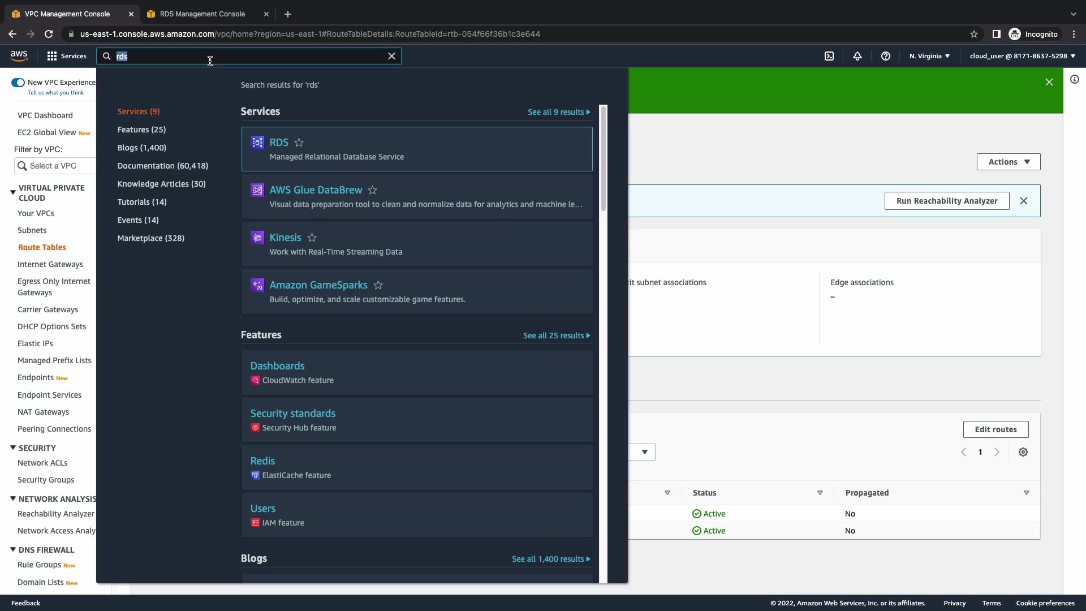Click the support help question icon
1086x611 pixels.
coord(886,56)
